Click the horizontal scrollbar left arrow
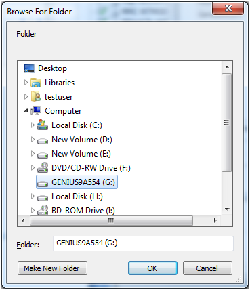The width and height of the screenshot is (250, 290). click(x=23, y=220)
